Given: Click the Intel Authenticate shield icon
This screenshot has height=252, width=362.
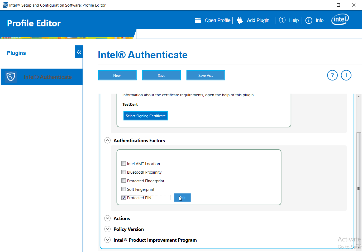Looking at the screenshot, I should click(11, 77).
